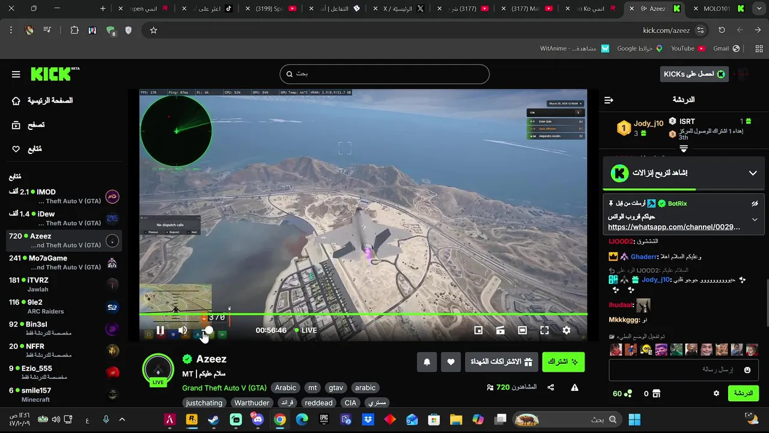Open the hamburger sidebar menu
769x433 pixels.
[x=16, y=74]
